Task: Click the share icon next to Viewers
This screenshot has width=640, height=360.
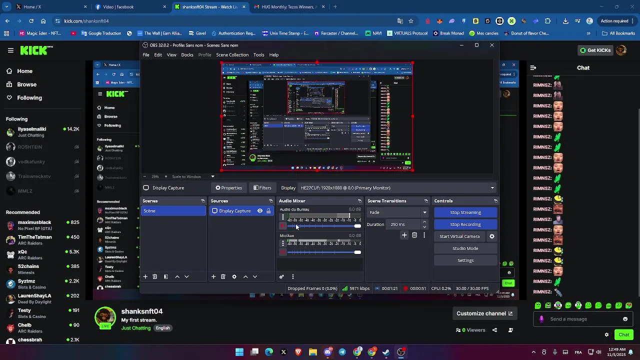Action: click(494, 330)
